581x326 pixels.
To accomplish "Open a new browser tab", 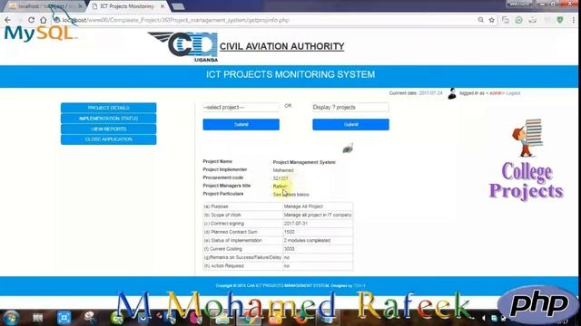I will click(178, 6).
